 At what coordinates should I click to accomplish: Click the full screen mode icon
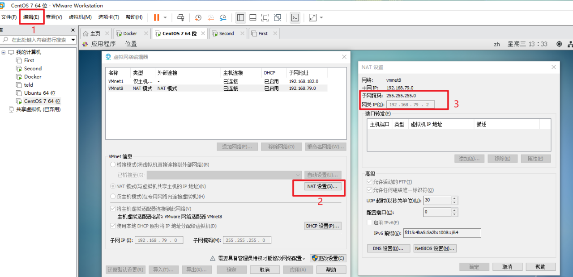[x=265, y=17]
